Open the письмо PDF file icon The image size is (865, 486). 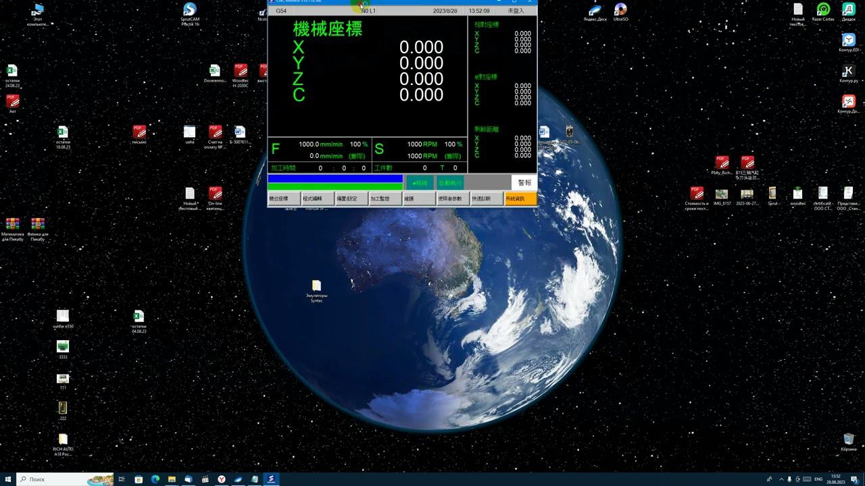tap(139, 134)
